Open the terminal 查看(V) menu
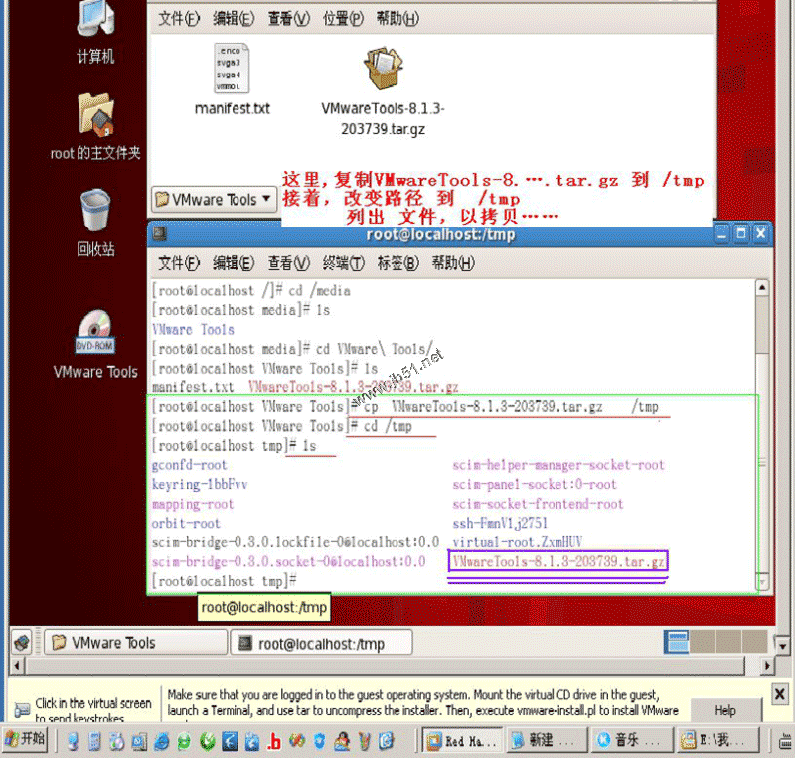795x758 pixels. click(x=288, y=263)
